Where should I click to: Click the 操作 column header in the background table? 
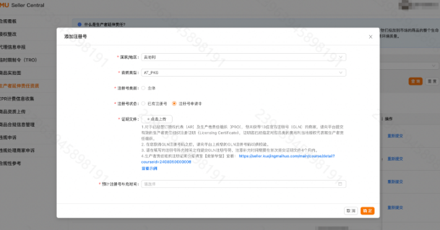point(389,119)
